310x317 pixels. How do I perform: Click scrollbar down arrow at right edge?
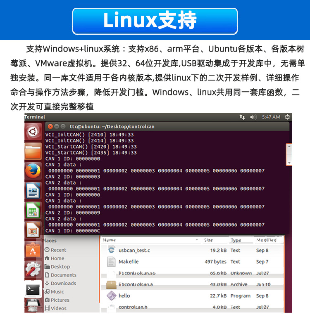[289, 163]
